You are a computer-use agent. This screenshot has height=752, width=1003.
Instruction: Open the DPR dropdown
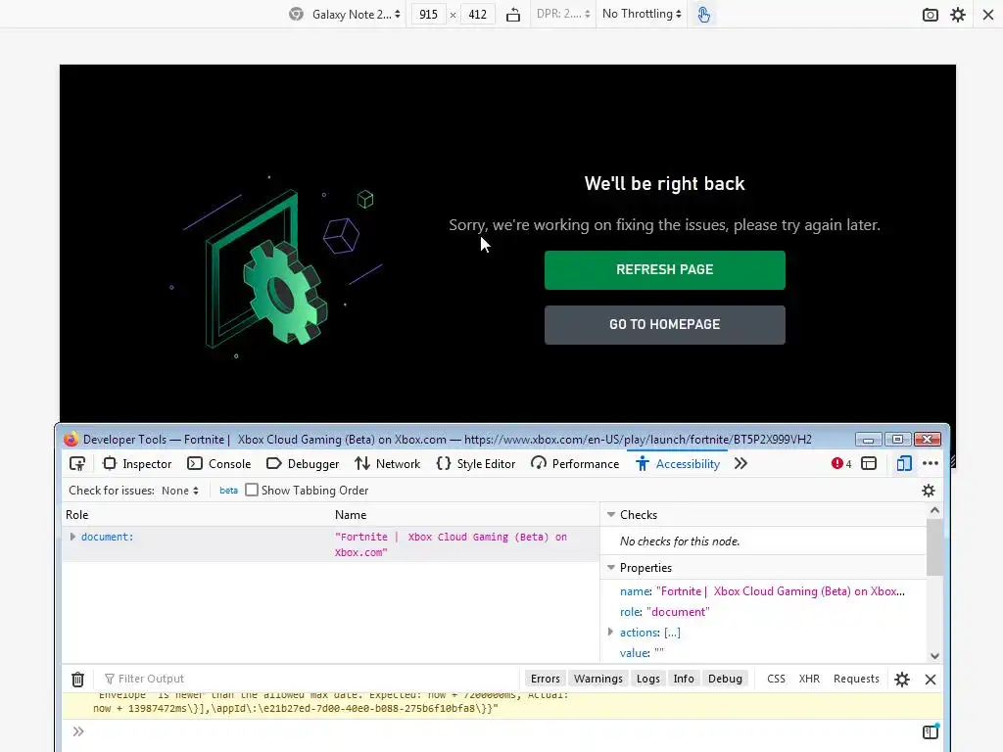point(563,14)
